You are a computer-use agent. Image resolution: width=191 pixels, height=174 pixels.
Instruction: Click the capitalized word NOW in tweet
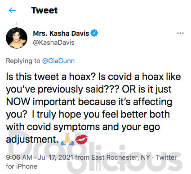click(18, 102)
